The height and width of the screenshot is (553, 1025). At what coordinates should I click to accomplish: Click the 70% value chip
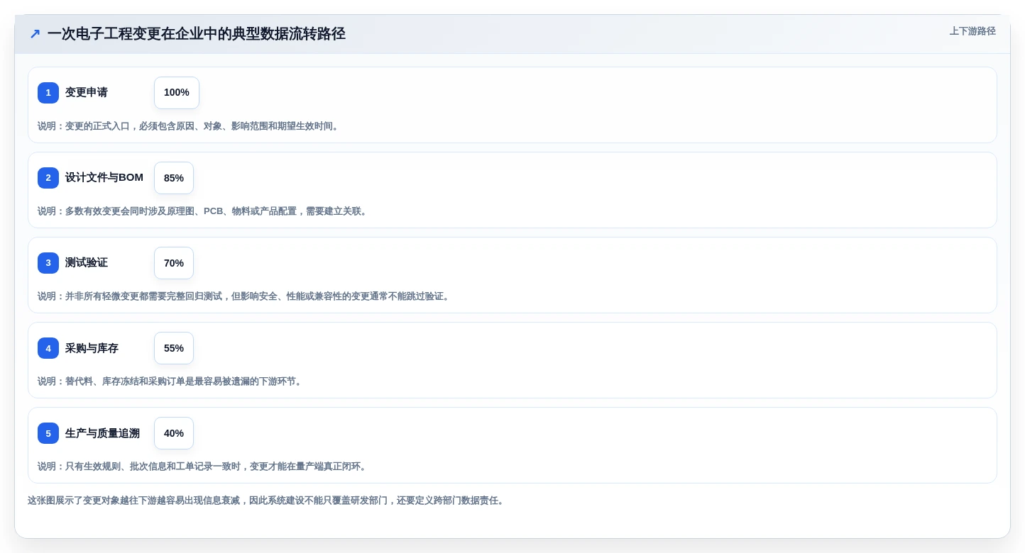(174, 263)
